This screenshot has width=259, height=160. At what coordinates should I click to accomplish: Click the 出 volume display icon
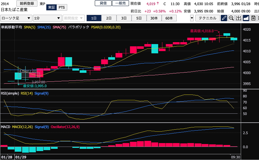tap(239, 18)
